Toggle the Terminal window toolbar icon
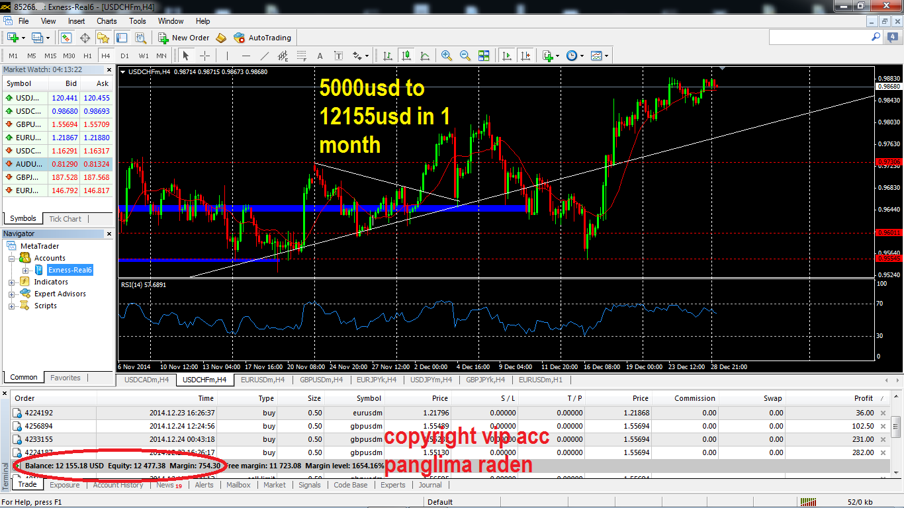Viewport: 904px width, 508px height. [x=122, y=38]
